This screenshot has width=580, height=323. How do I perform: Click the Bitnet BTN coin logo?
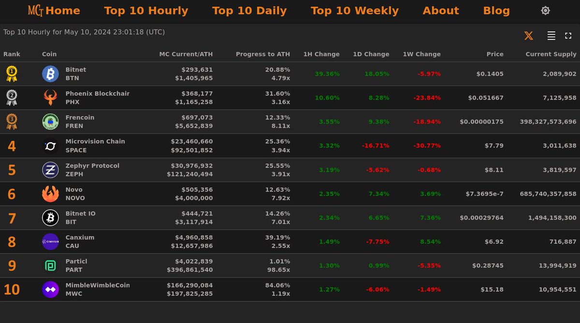(x=50, y=74)
